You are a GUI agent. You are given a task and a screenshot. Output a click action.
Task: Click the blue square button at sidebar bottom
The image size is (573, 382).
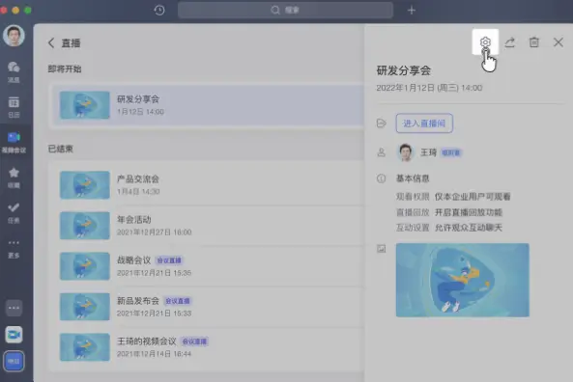point(14,361)
